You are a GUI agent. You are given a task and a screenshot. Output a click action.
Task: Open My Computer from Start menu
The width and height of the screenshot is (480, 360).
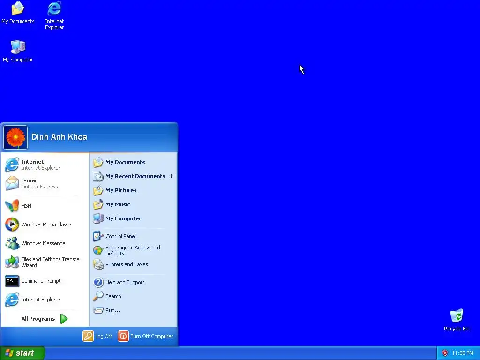134,218
